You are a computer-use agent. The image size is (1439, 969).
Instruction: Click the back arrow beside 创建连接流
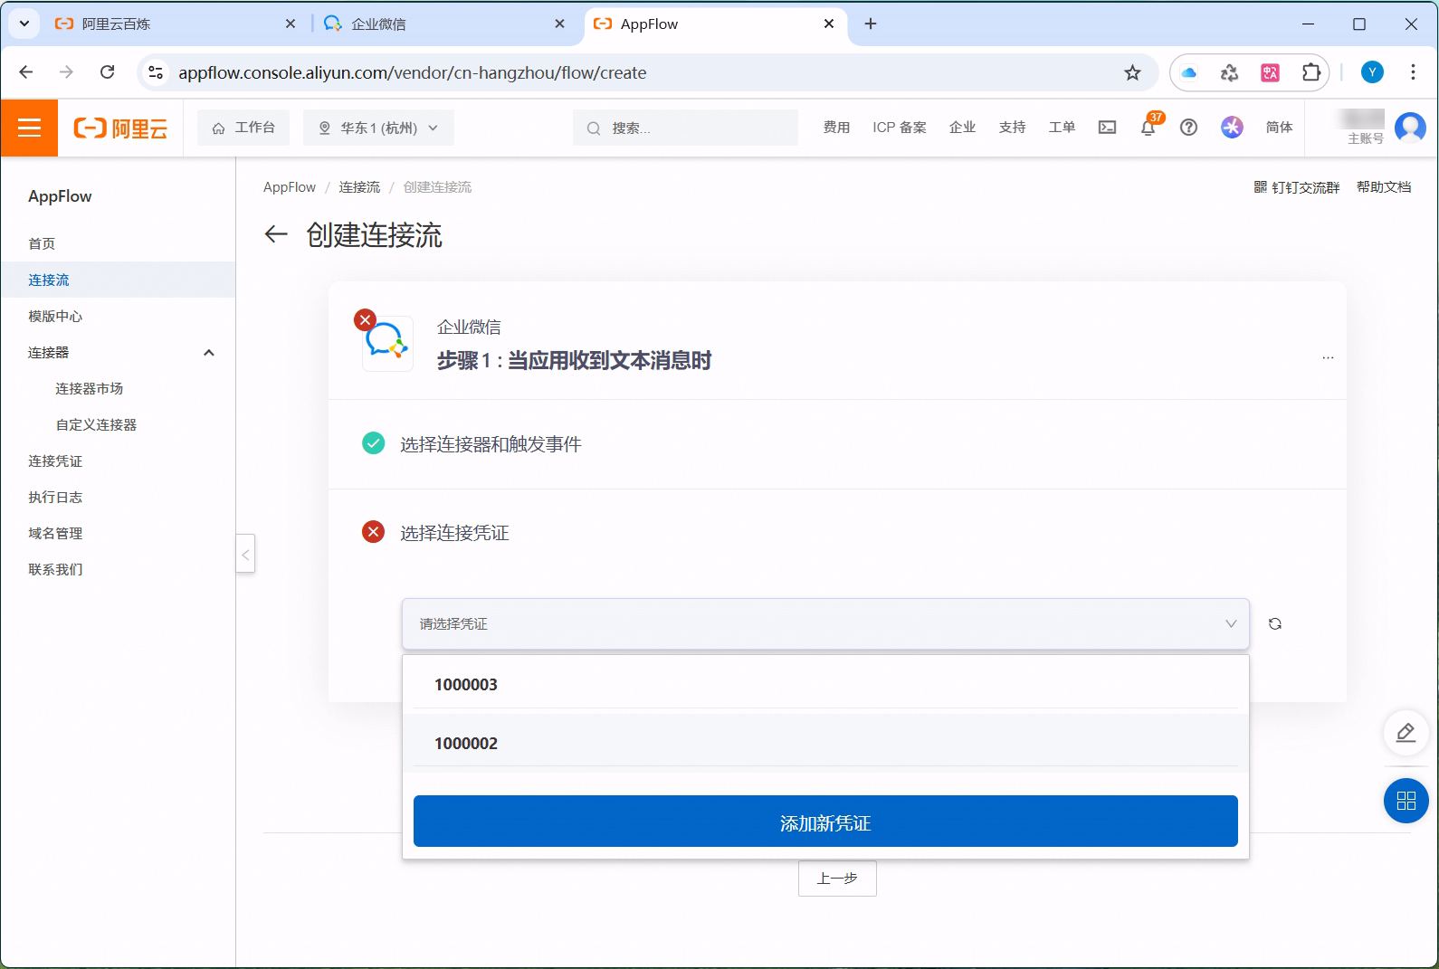pyautogui.click(x=276, y=235)
